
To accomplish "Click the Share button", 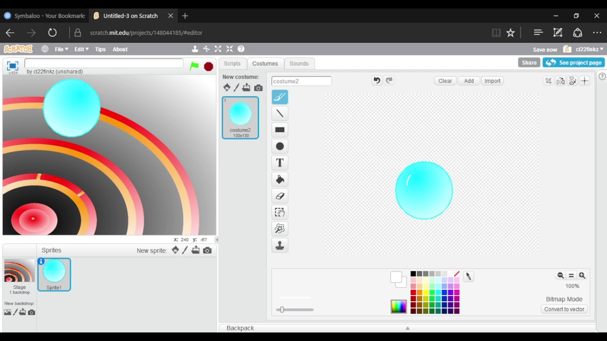I will [529, 63].
